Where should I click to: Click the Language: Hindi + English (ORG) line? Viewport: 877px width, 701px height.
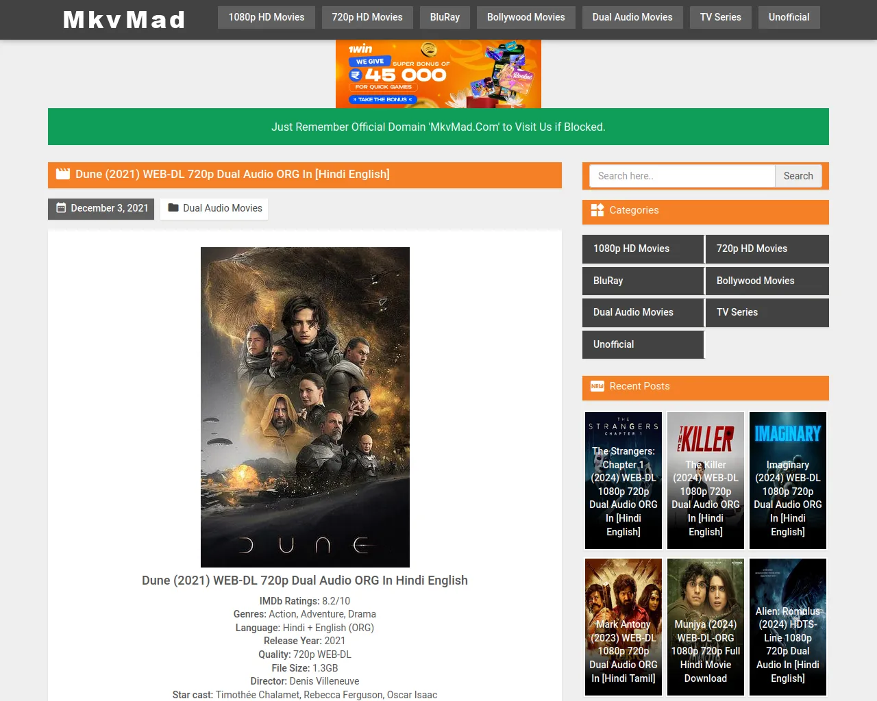click(x=305, y=628)
